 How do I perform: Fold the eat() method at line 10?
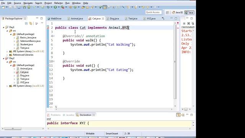pos(54,61)
